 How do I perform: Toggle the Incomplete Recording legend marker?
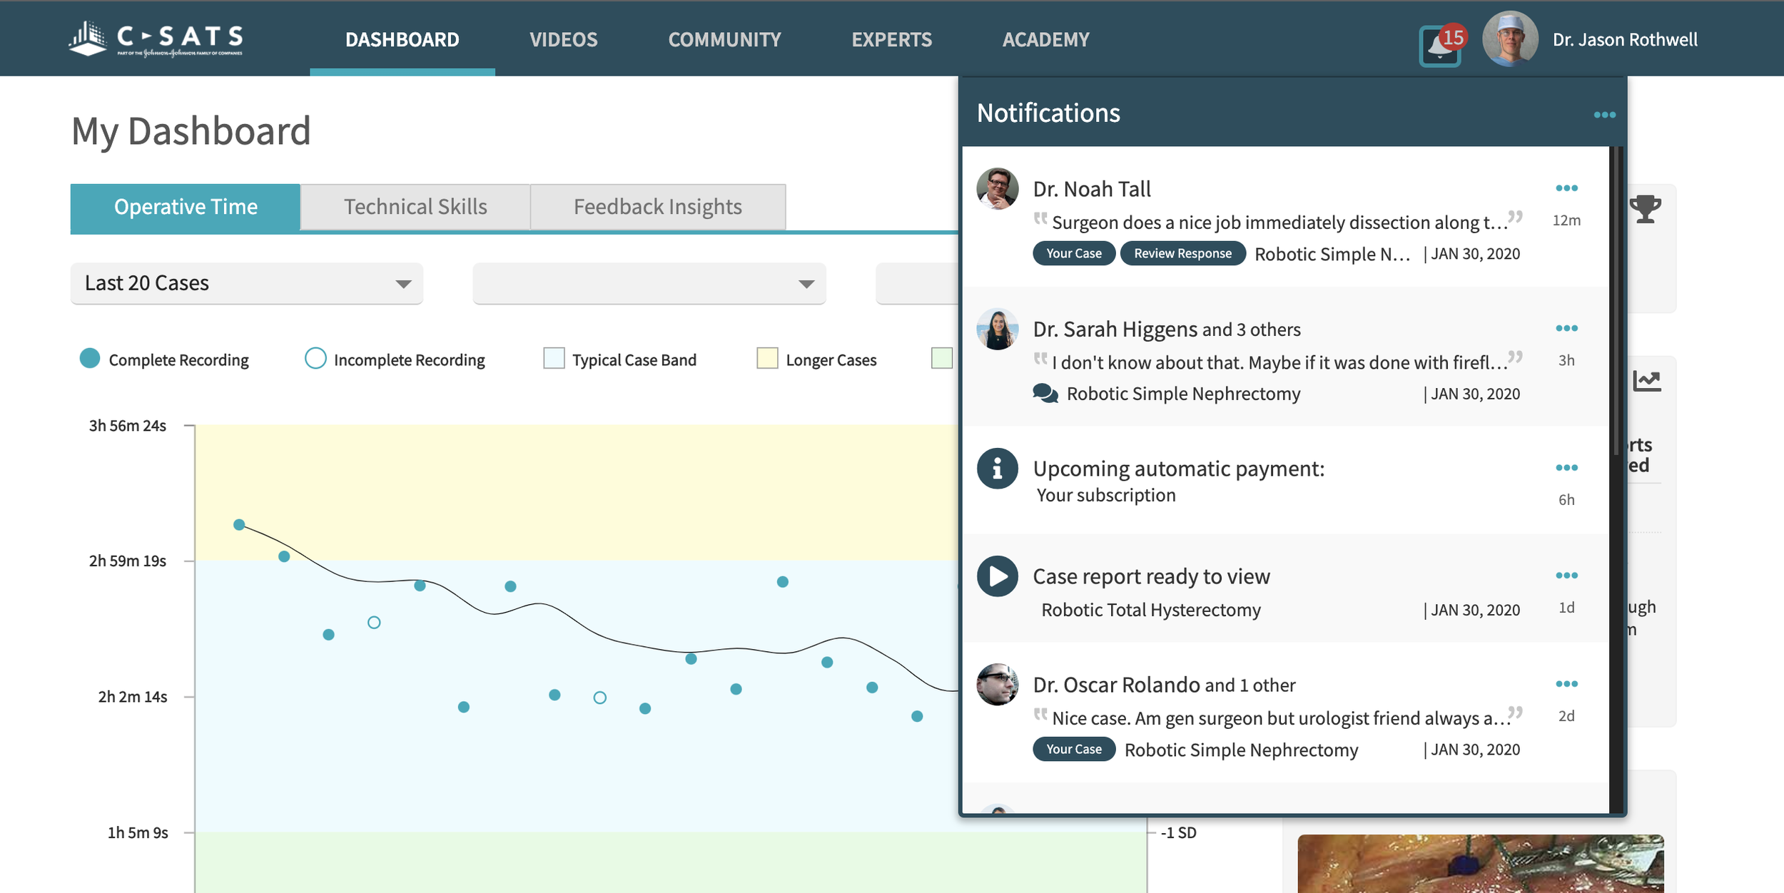[315, 359]
